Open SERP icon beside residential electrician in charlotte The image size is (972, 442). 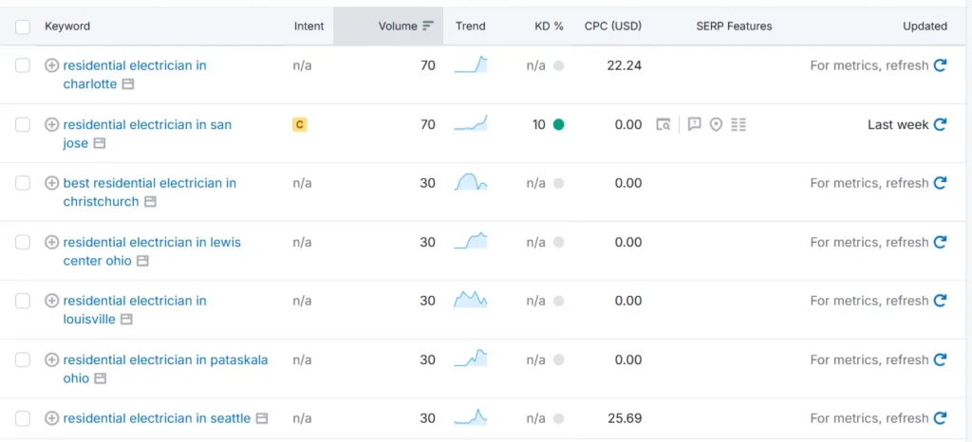pos(127,84)
